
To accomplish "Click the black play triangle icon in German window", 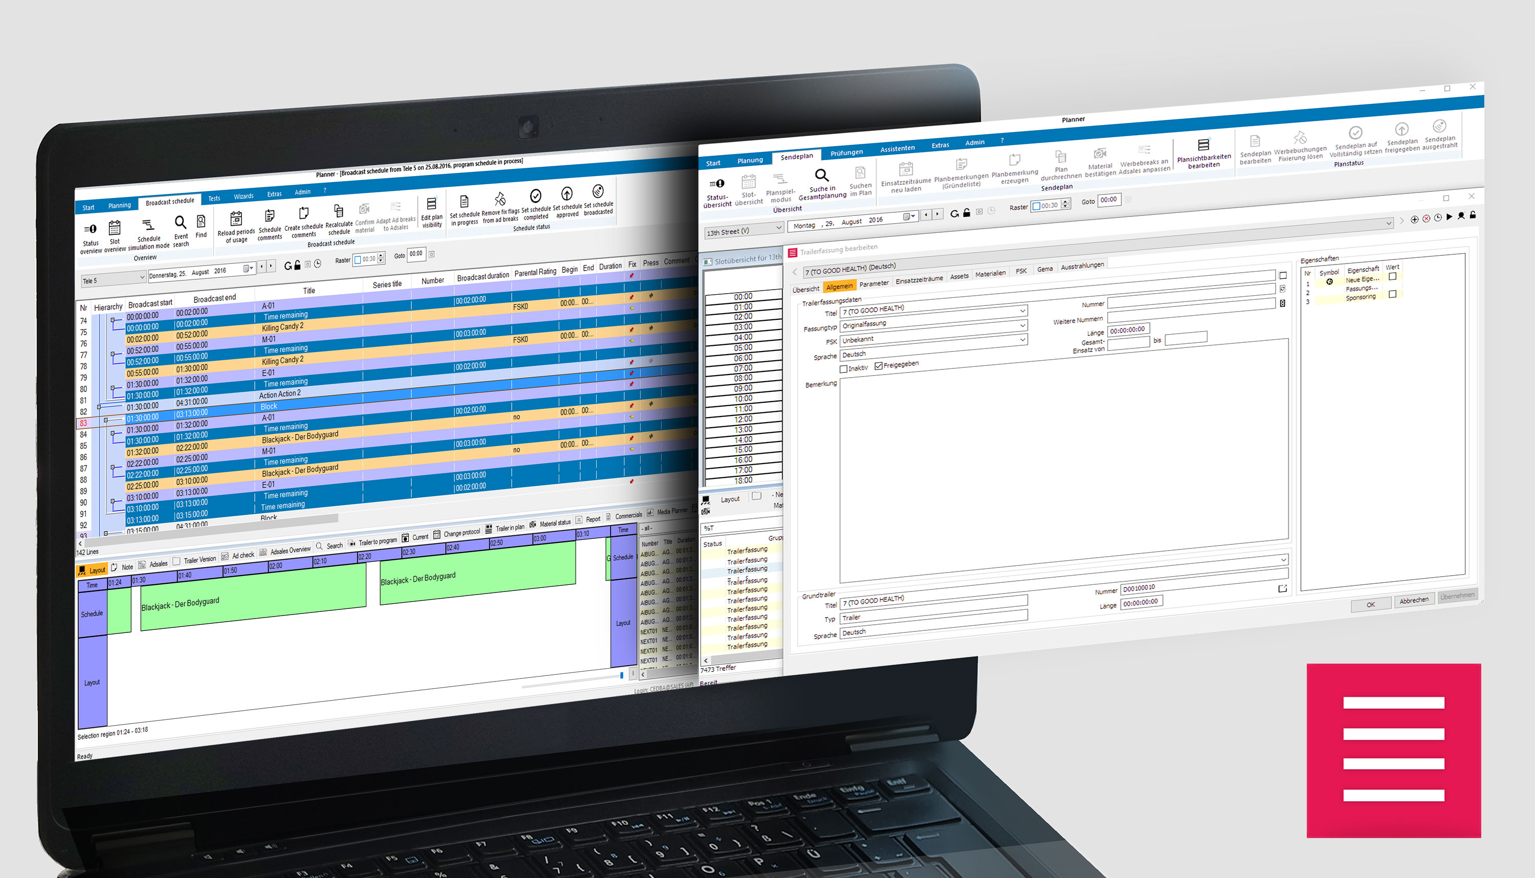I will (1450, 217).
